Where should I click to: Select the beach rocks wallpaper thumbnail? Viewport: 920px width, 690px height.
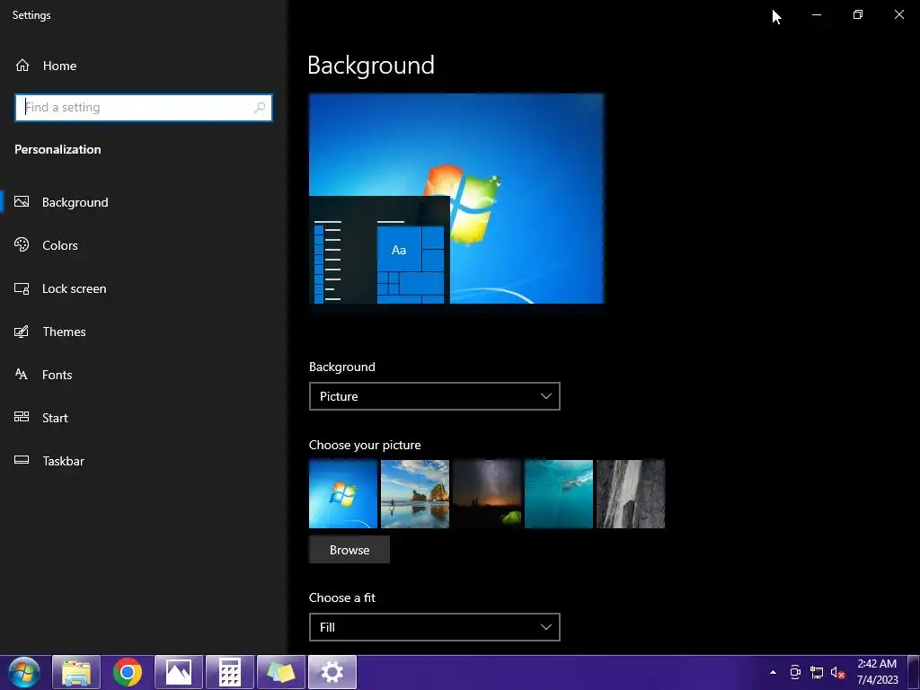(415, 494)
